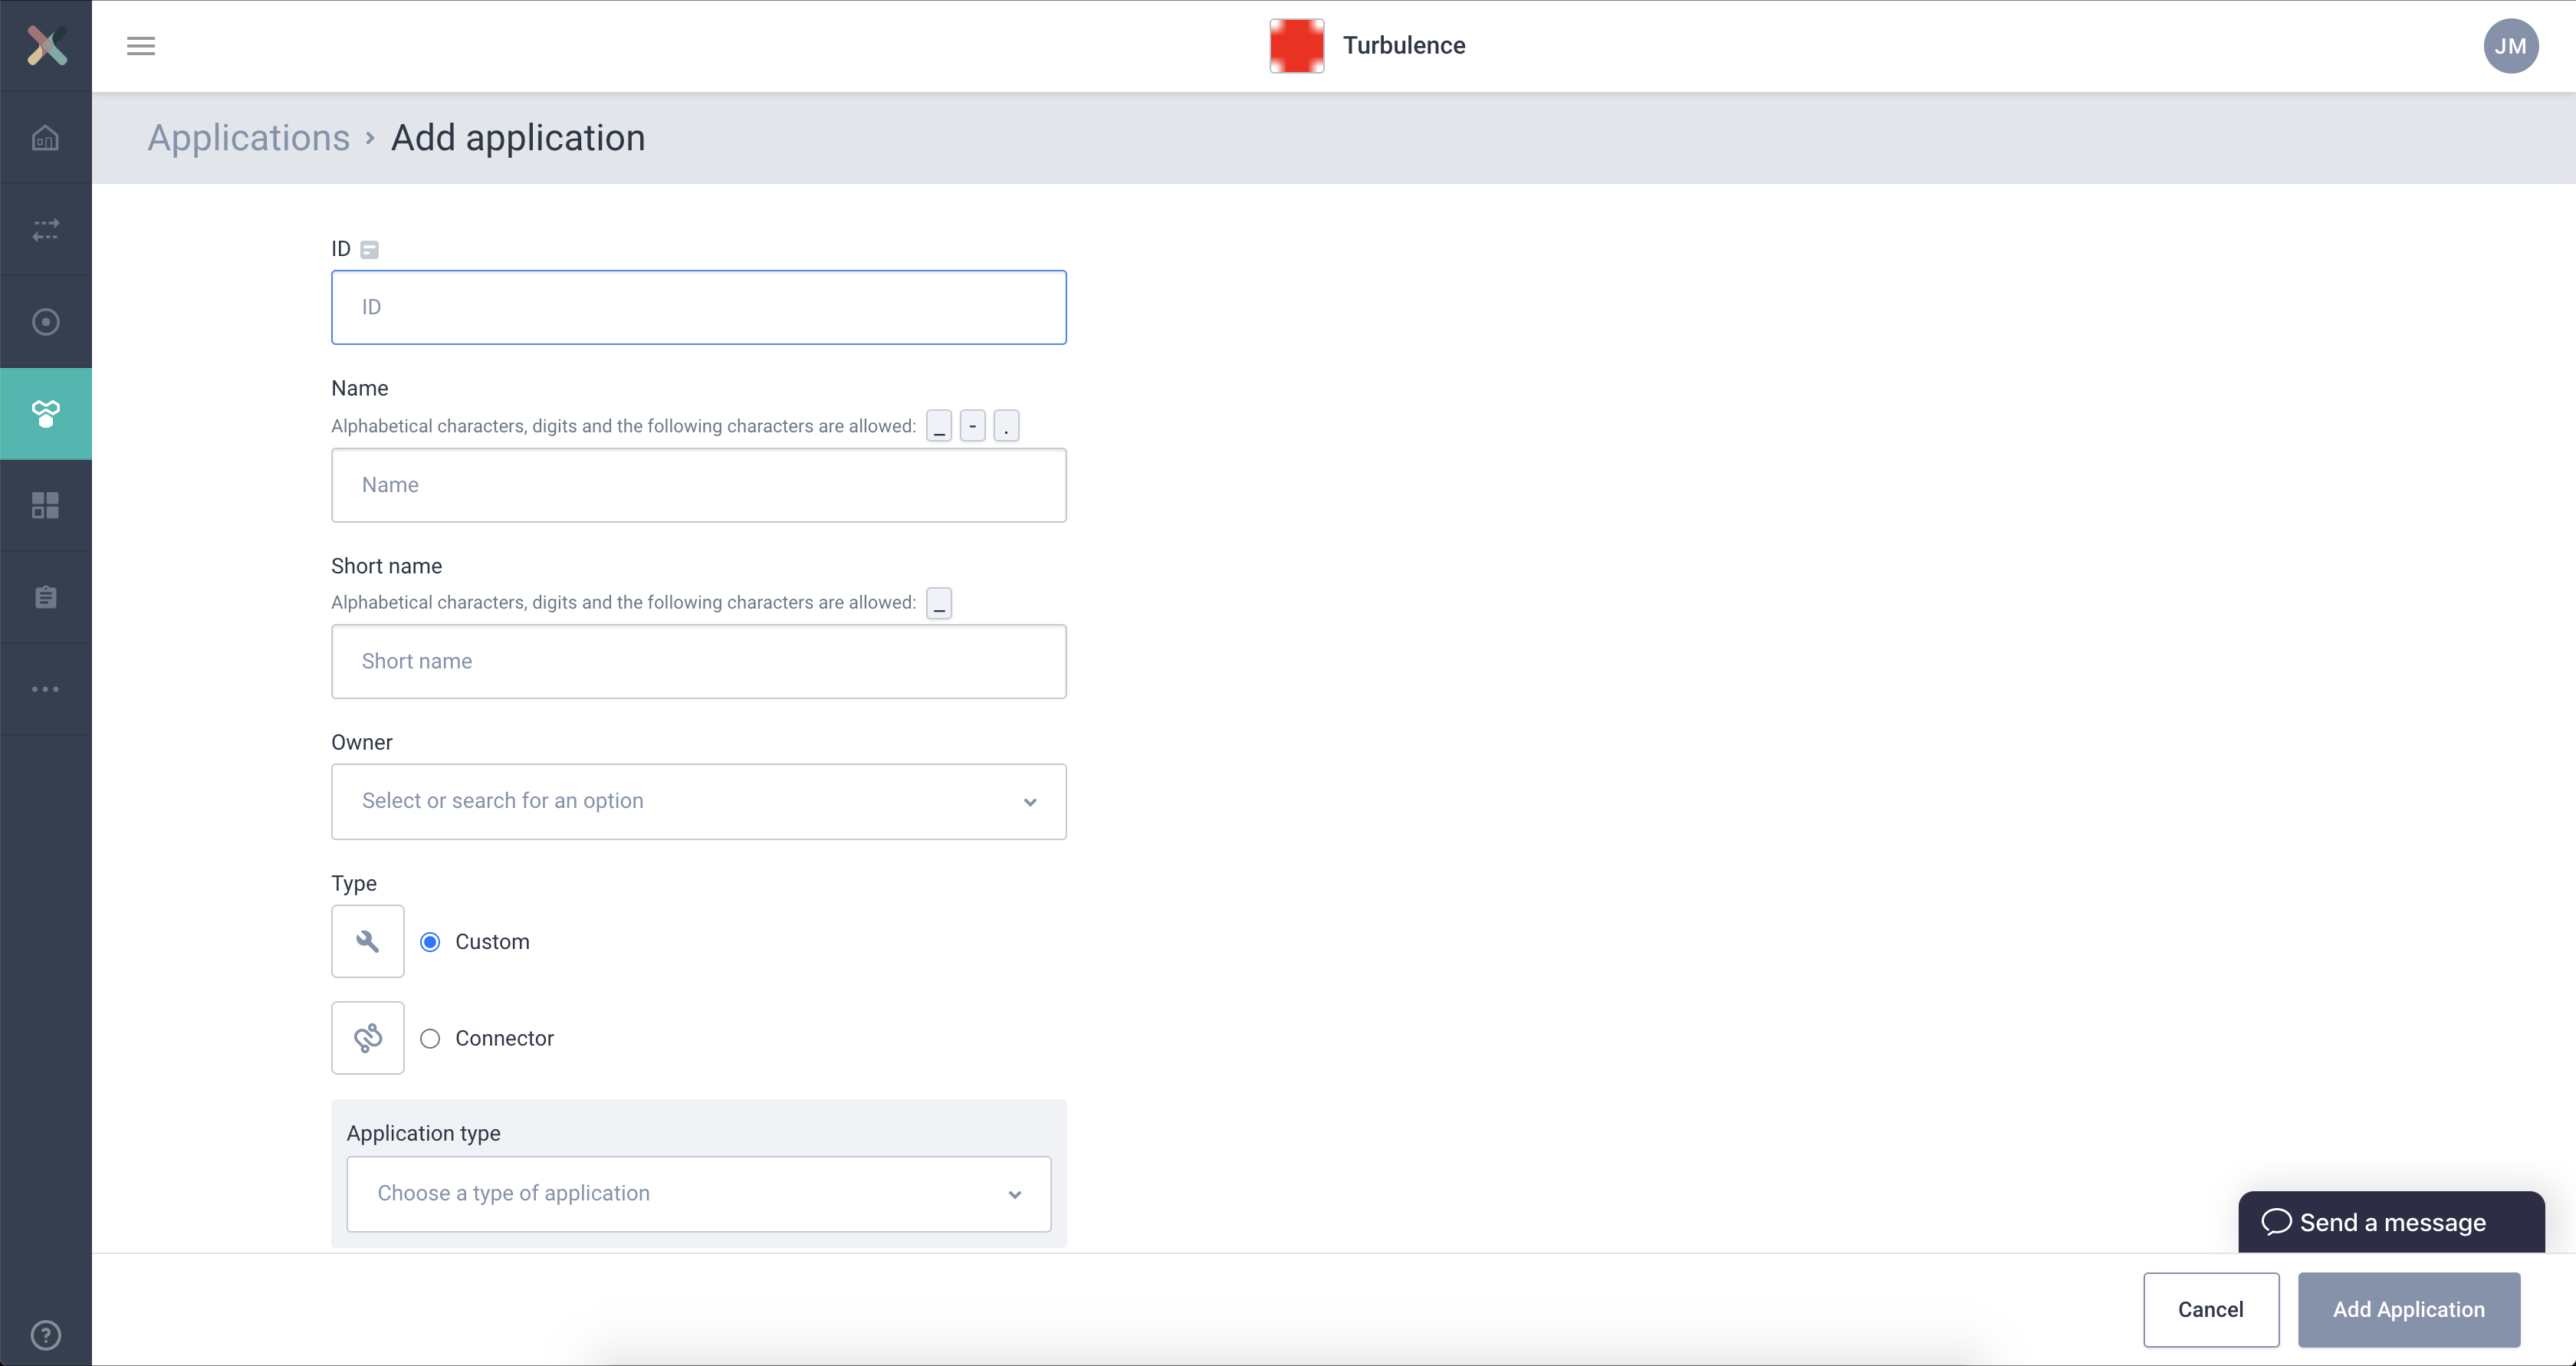Click the Add Application button
The height and width of the screenshot is (1366, 2576).
click(x=2409, y=1310)
